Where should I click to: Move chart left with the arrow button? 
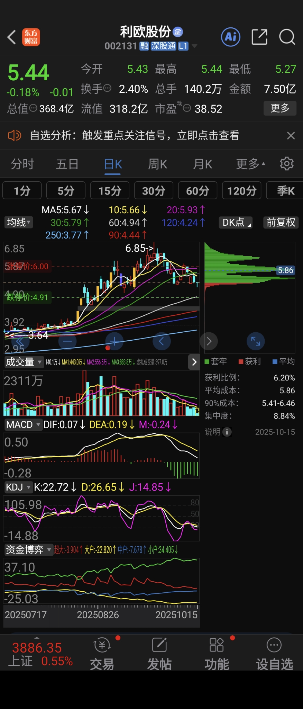162,341
